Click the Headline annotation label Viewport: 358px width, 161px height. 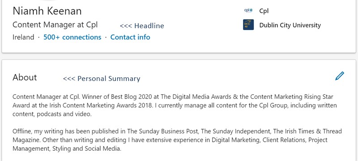pyautogui.click(x=142, y=26)
